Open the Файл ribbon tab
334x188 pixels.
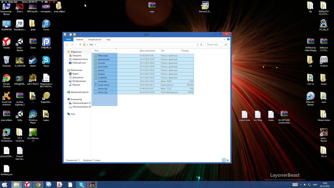68,39
